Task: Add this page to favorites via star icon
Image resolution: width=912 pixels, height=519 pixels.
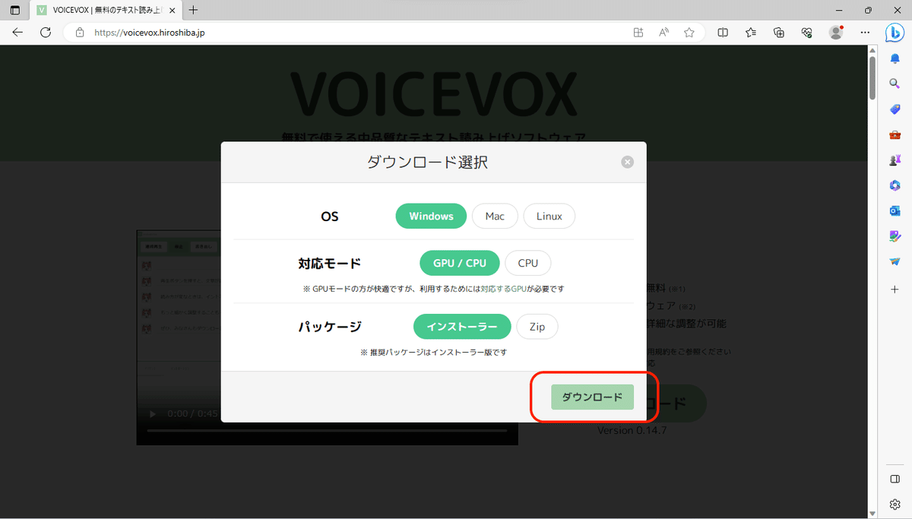Action: [689, 33]
